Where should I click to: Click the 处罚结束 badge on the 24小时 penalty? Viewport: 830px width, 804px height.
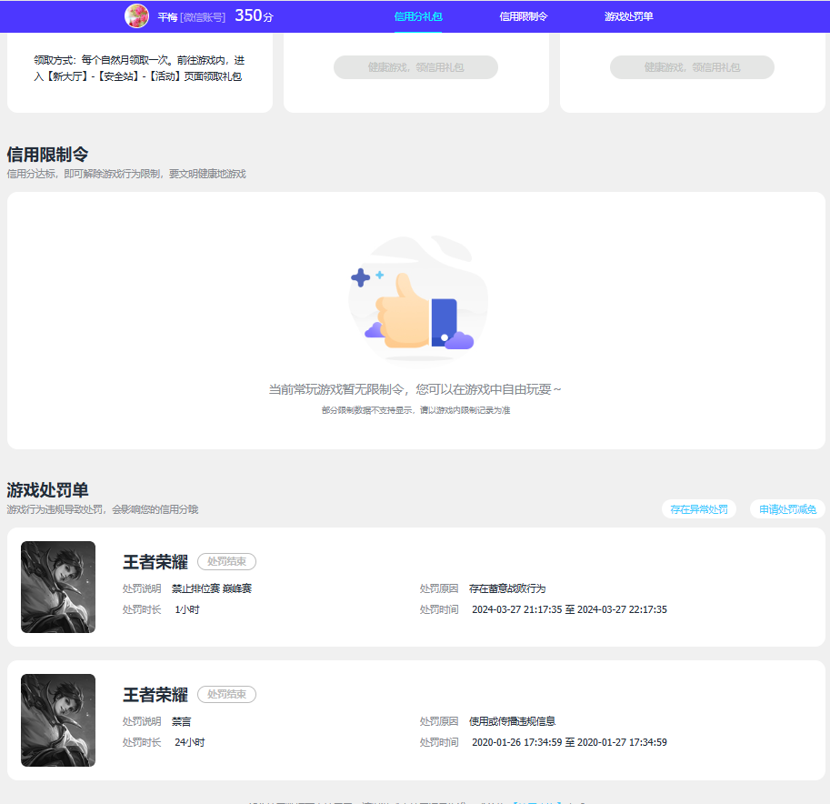[226, 694]
